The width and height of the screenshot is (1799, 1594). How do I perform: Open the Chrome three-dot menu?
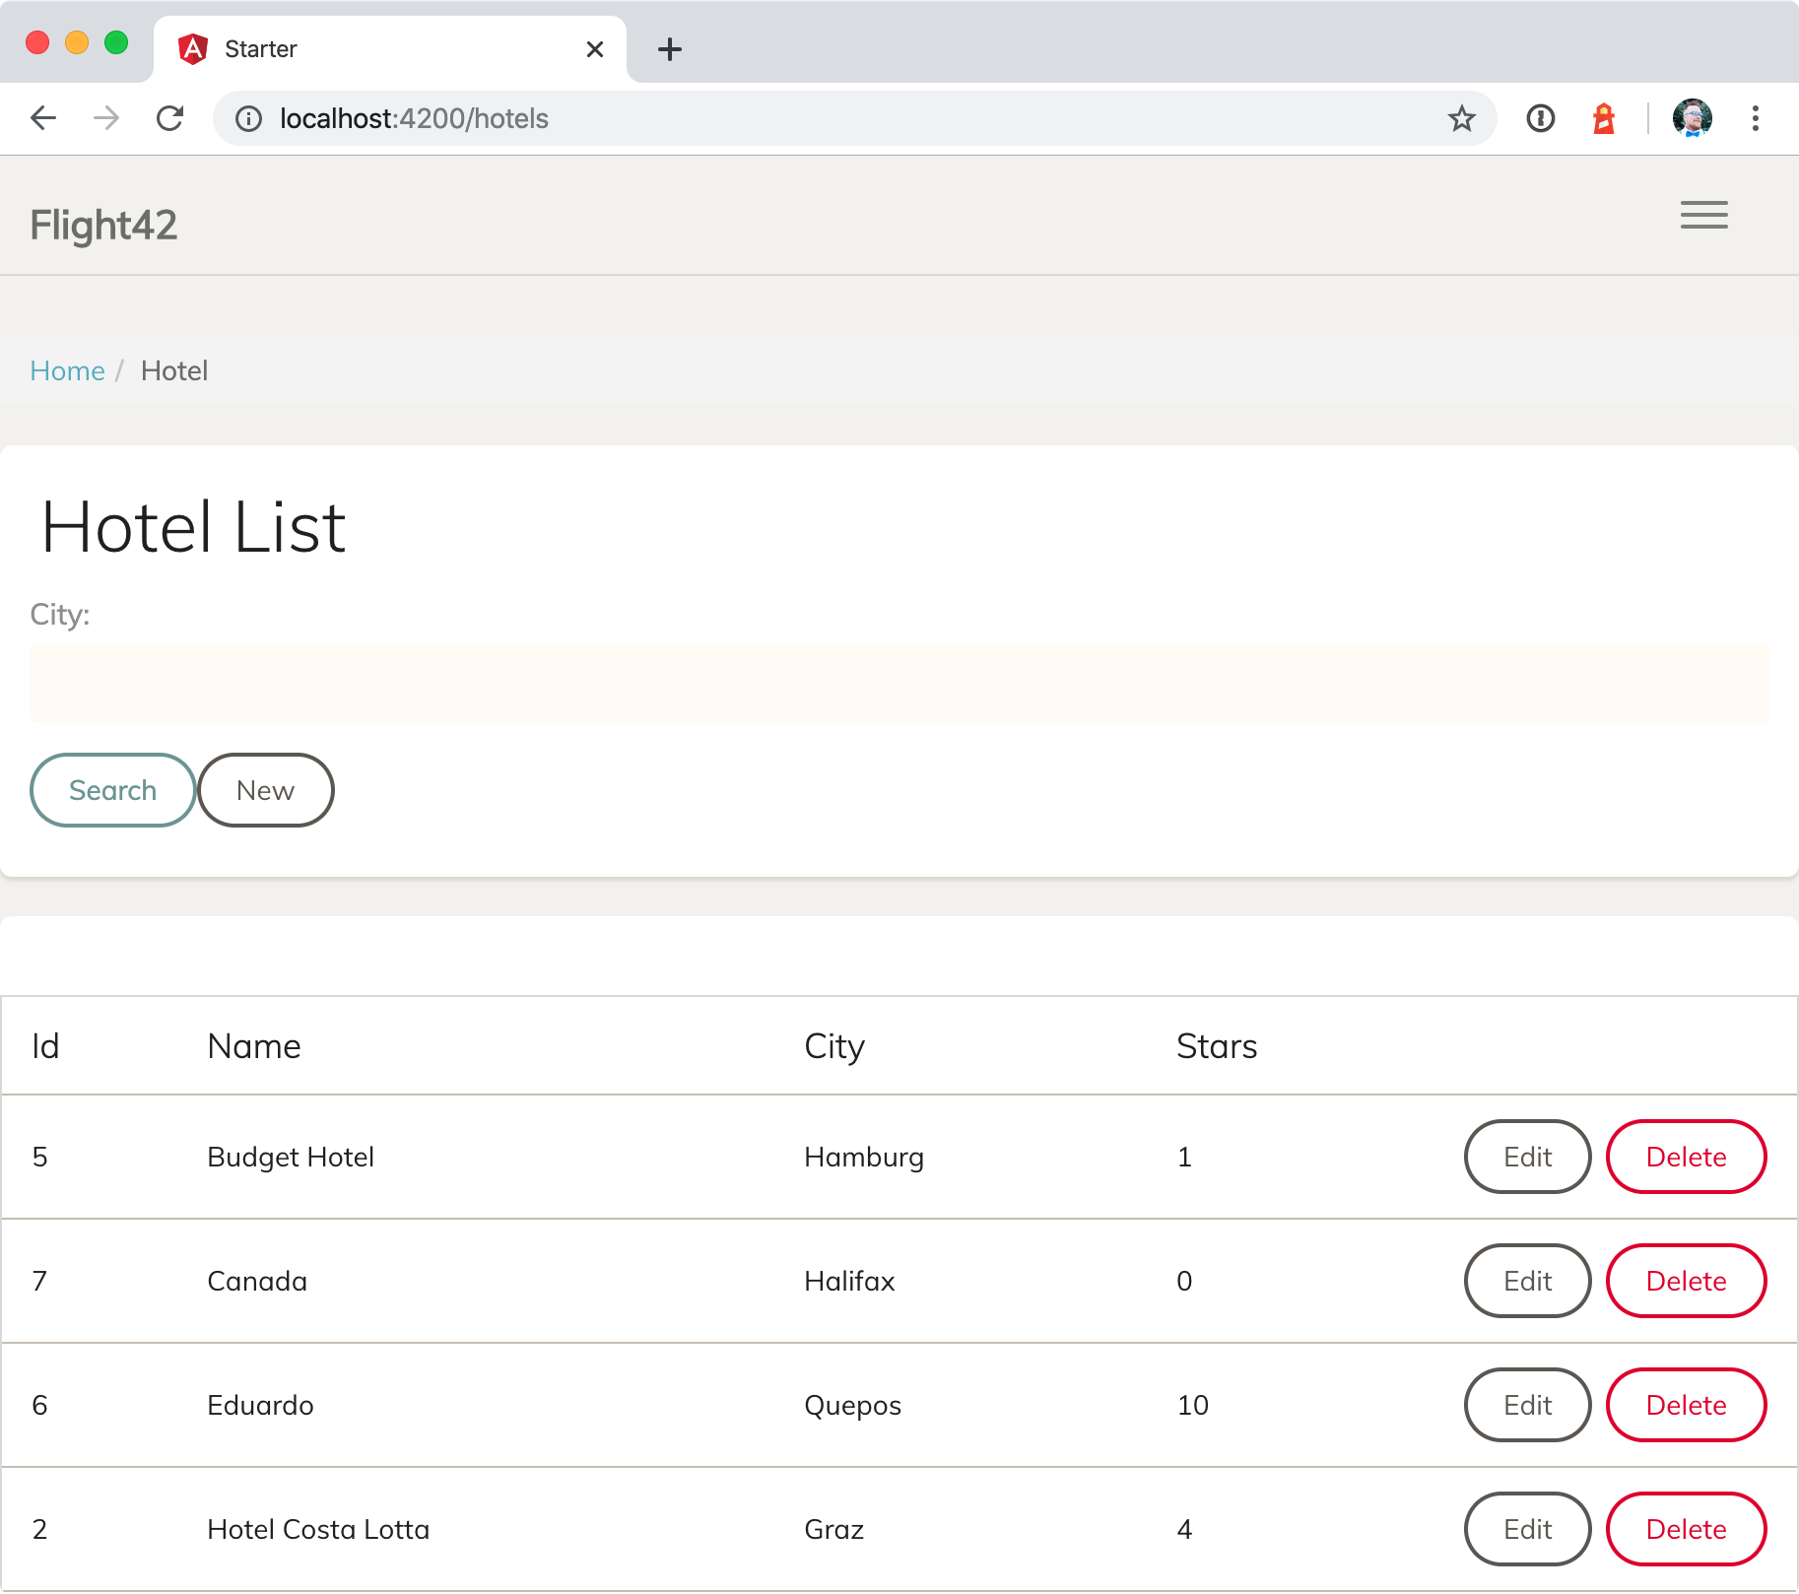click(1755, 119)
